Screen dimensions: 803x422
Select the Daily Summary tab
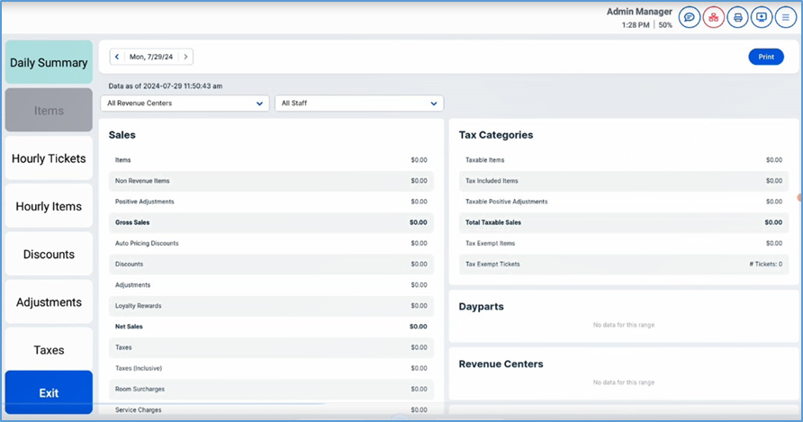point(49,63)
